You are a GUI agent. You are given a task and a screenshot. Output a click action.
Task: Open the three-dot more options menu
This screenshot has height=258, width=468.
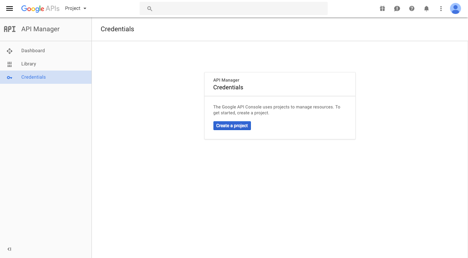click(441, 8)
